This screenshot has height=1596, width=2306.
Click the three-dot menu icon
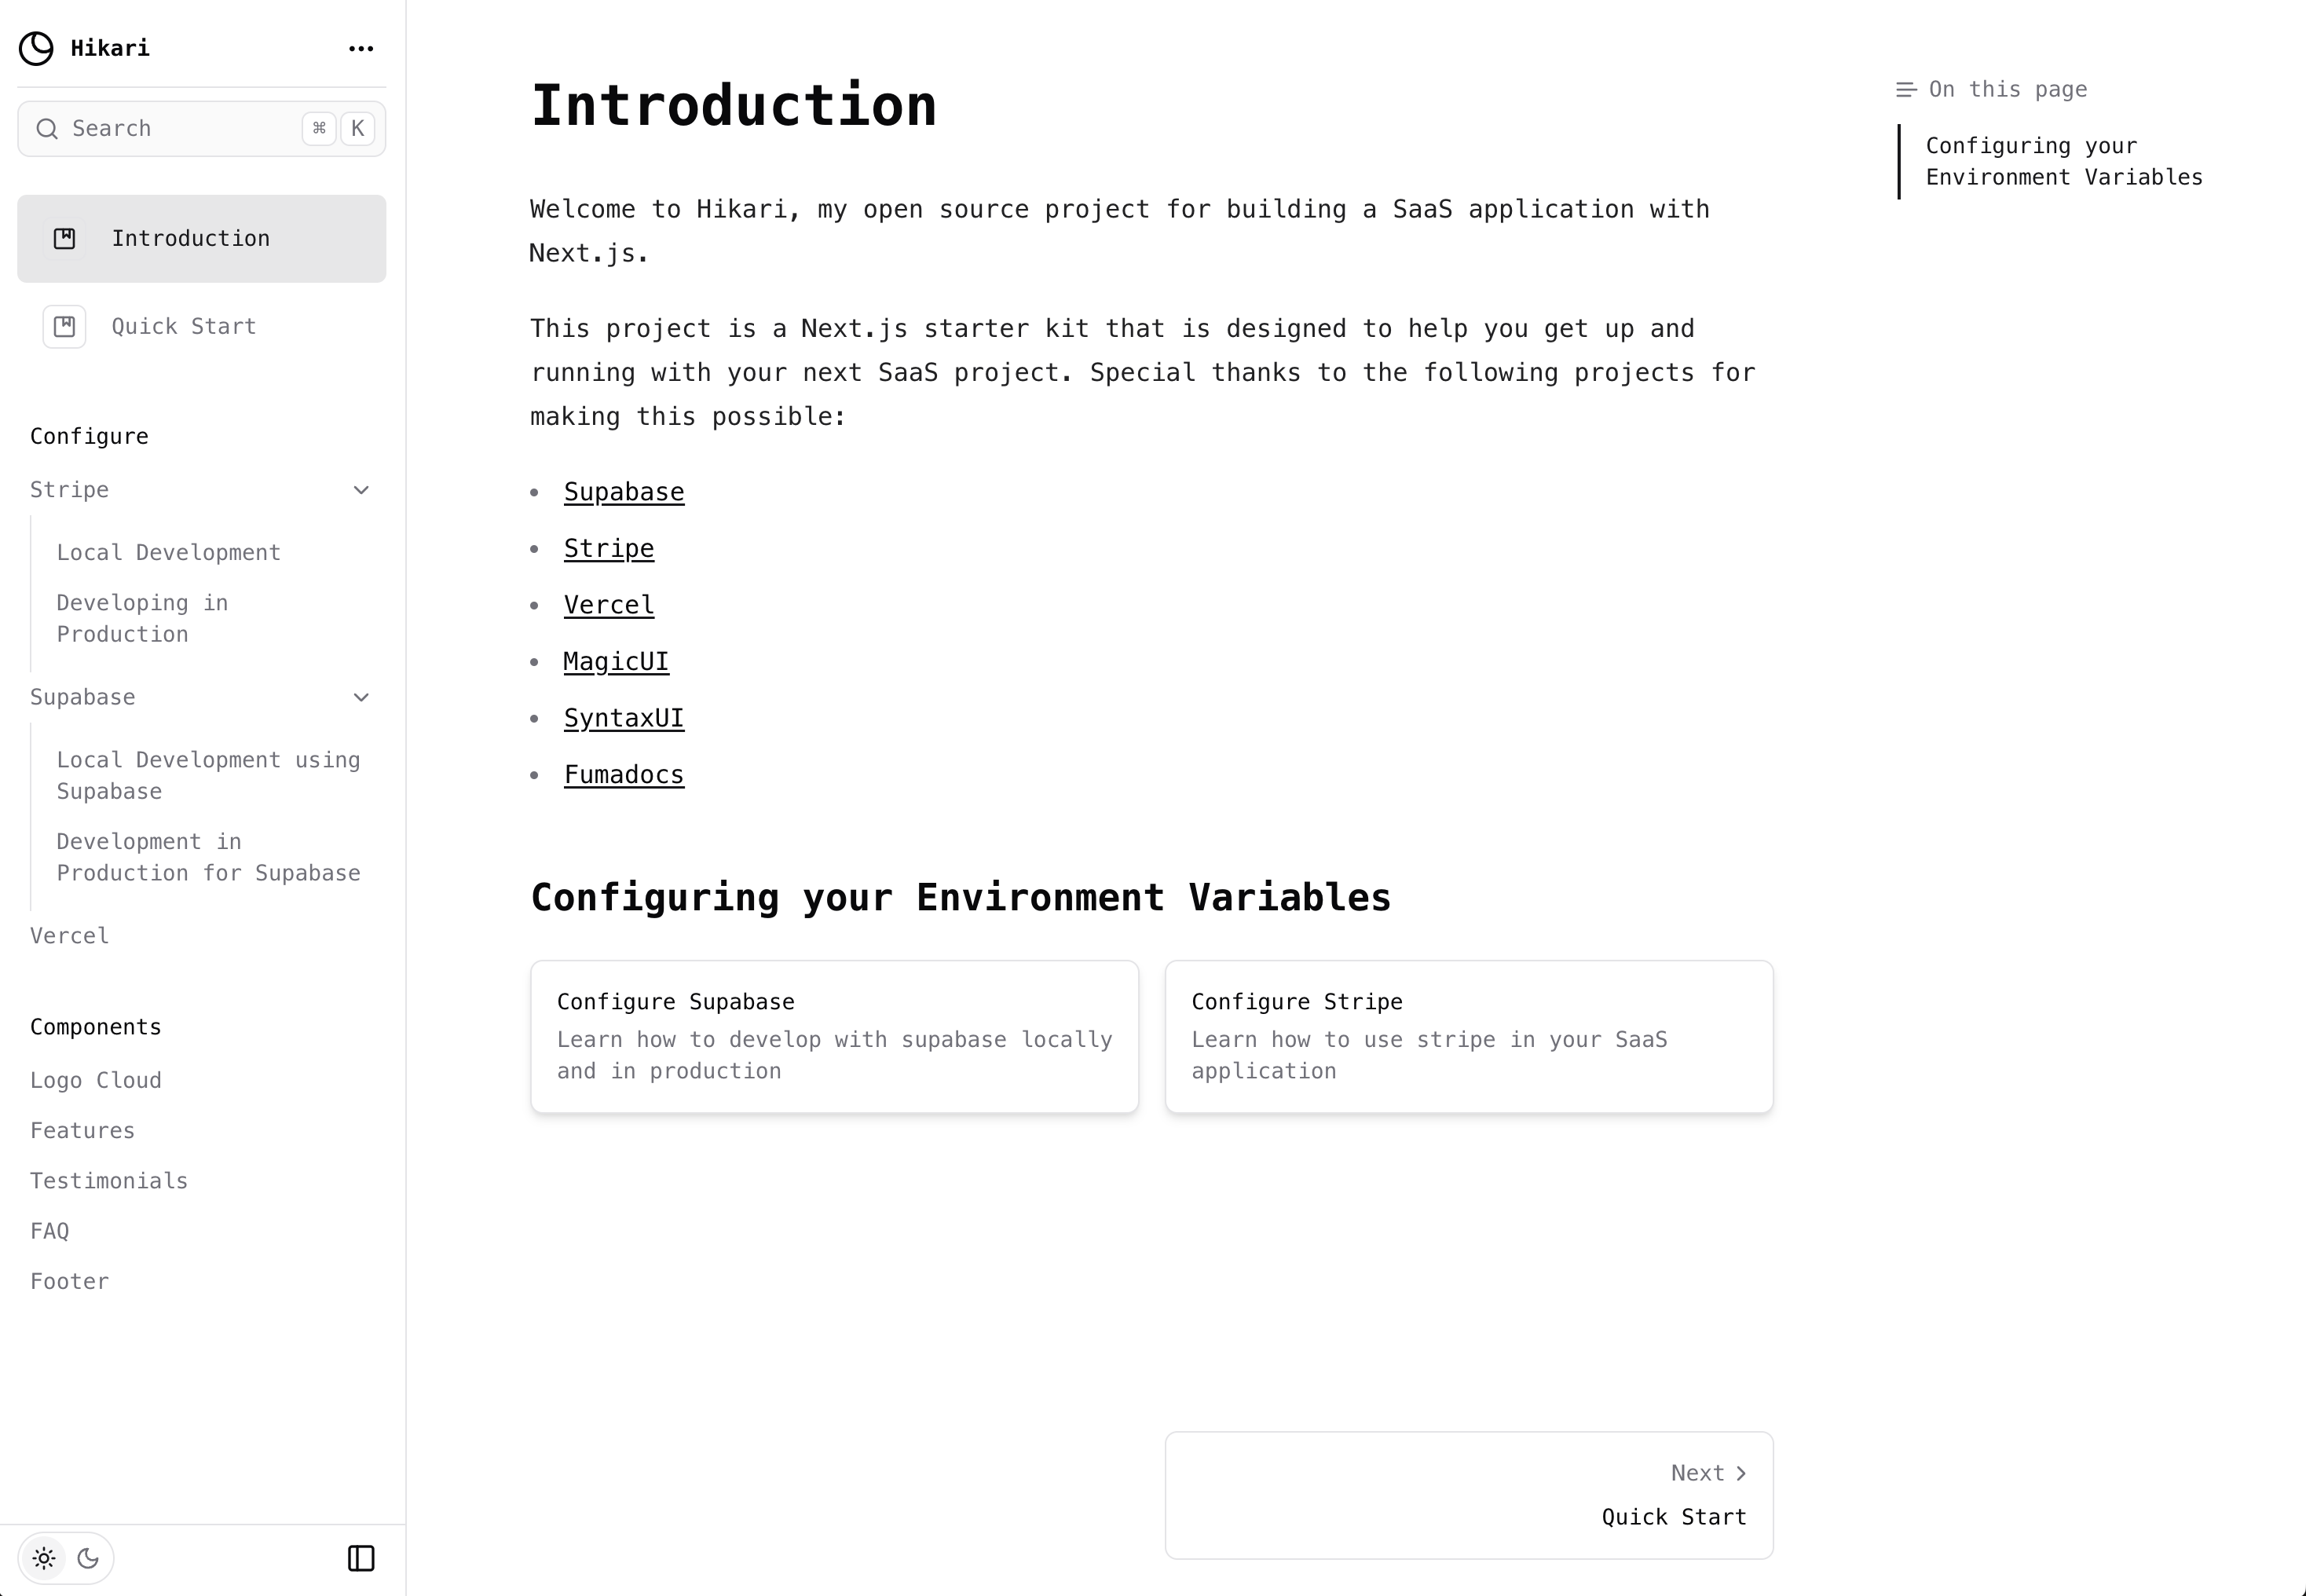361,47
